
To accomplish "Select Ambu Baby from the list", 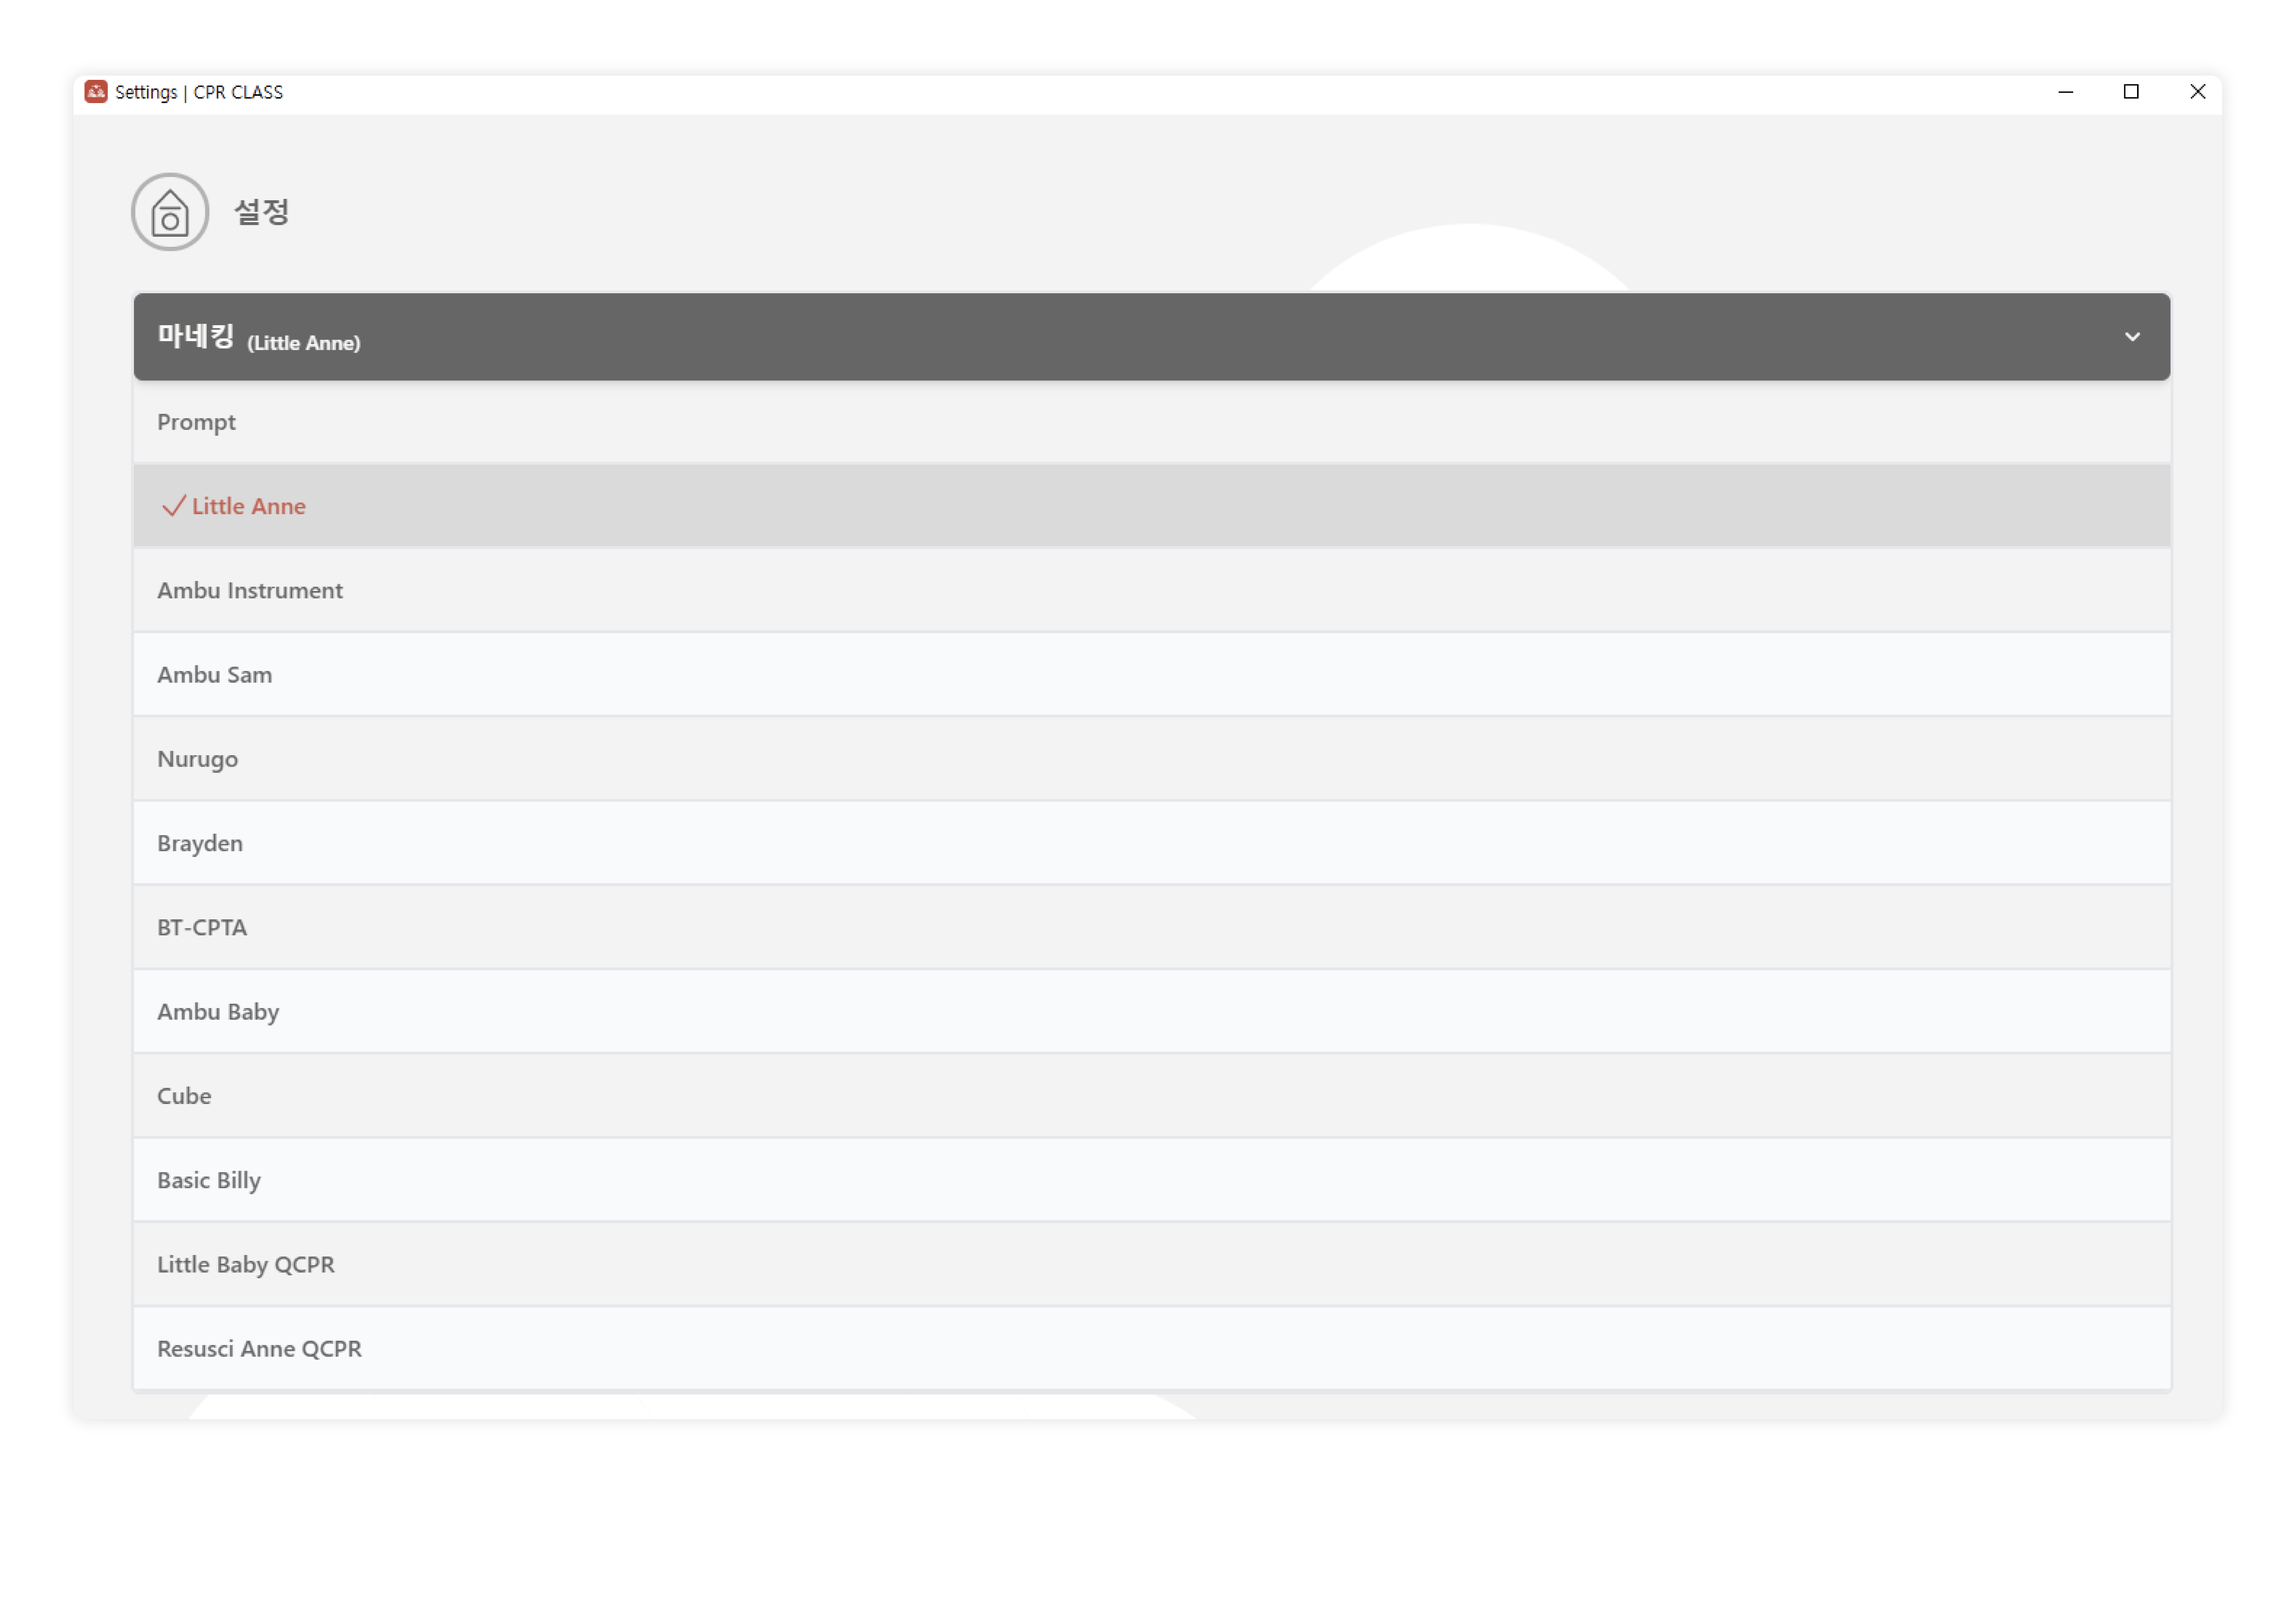I will click(218, 1012).
